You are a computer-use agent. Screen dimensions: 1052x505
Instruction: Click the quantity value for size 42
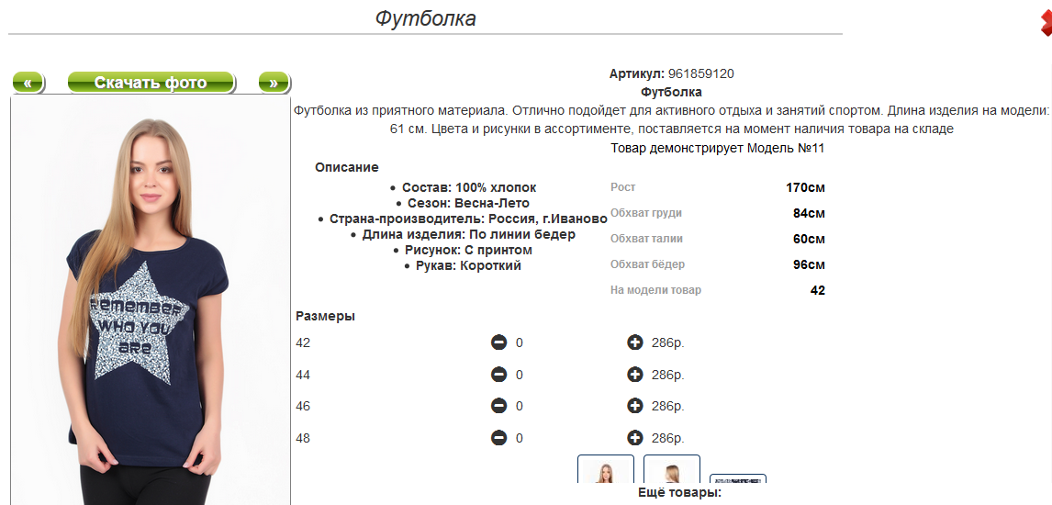520,342
